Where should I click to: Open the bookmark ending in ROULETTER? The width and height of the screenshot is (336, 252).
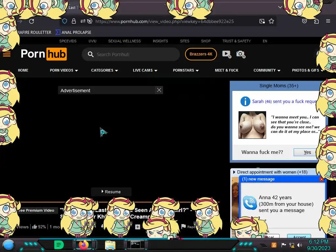pos(34,32)
